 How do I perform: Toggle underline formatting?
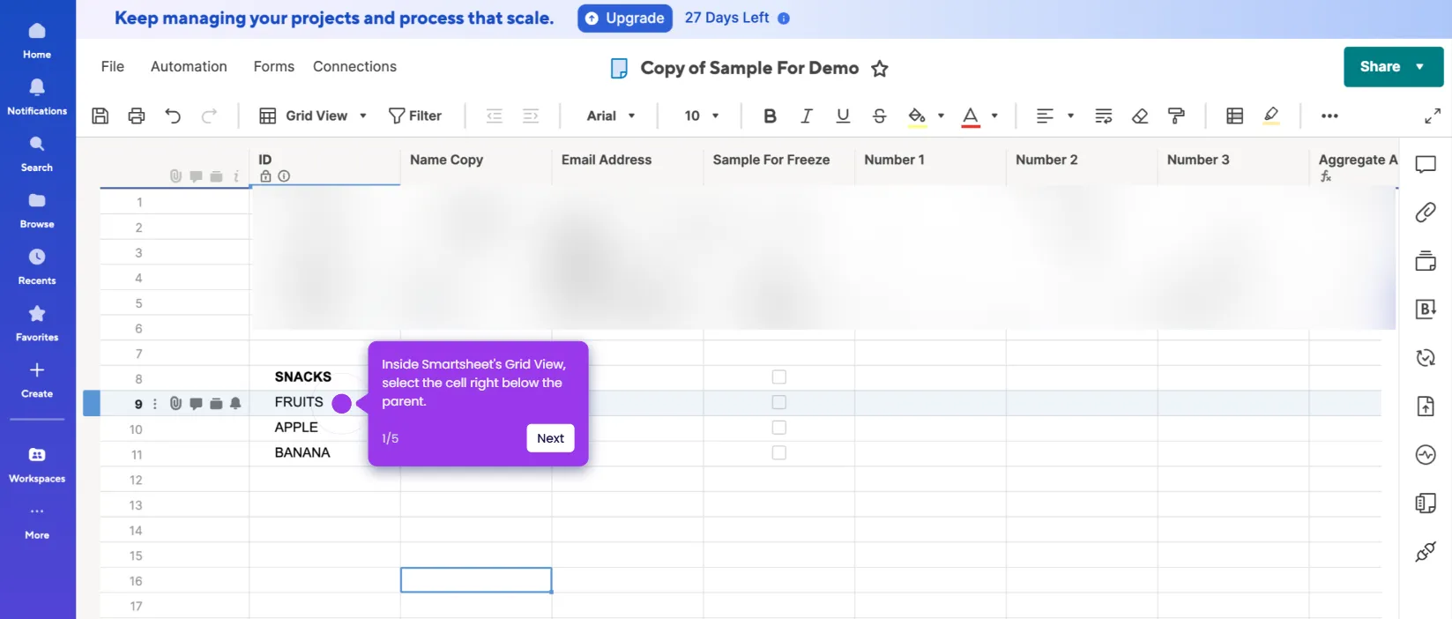point(843,116)
